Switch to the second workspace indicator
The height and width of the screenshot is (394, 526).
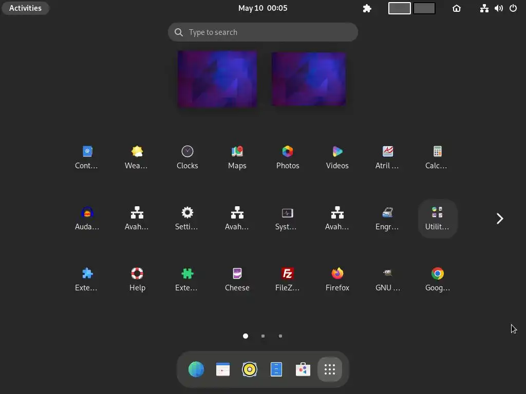(424, 8)
